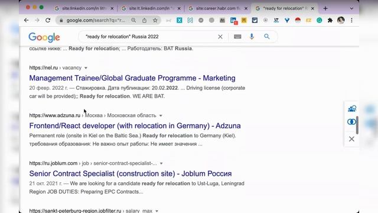The height and width of the screenshot is (213, 378).
Task: Close the right side extension panel
Action: click(351, 139)
